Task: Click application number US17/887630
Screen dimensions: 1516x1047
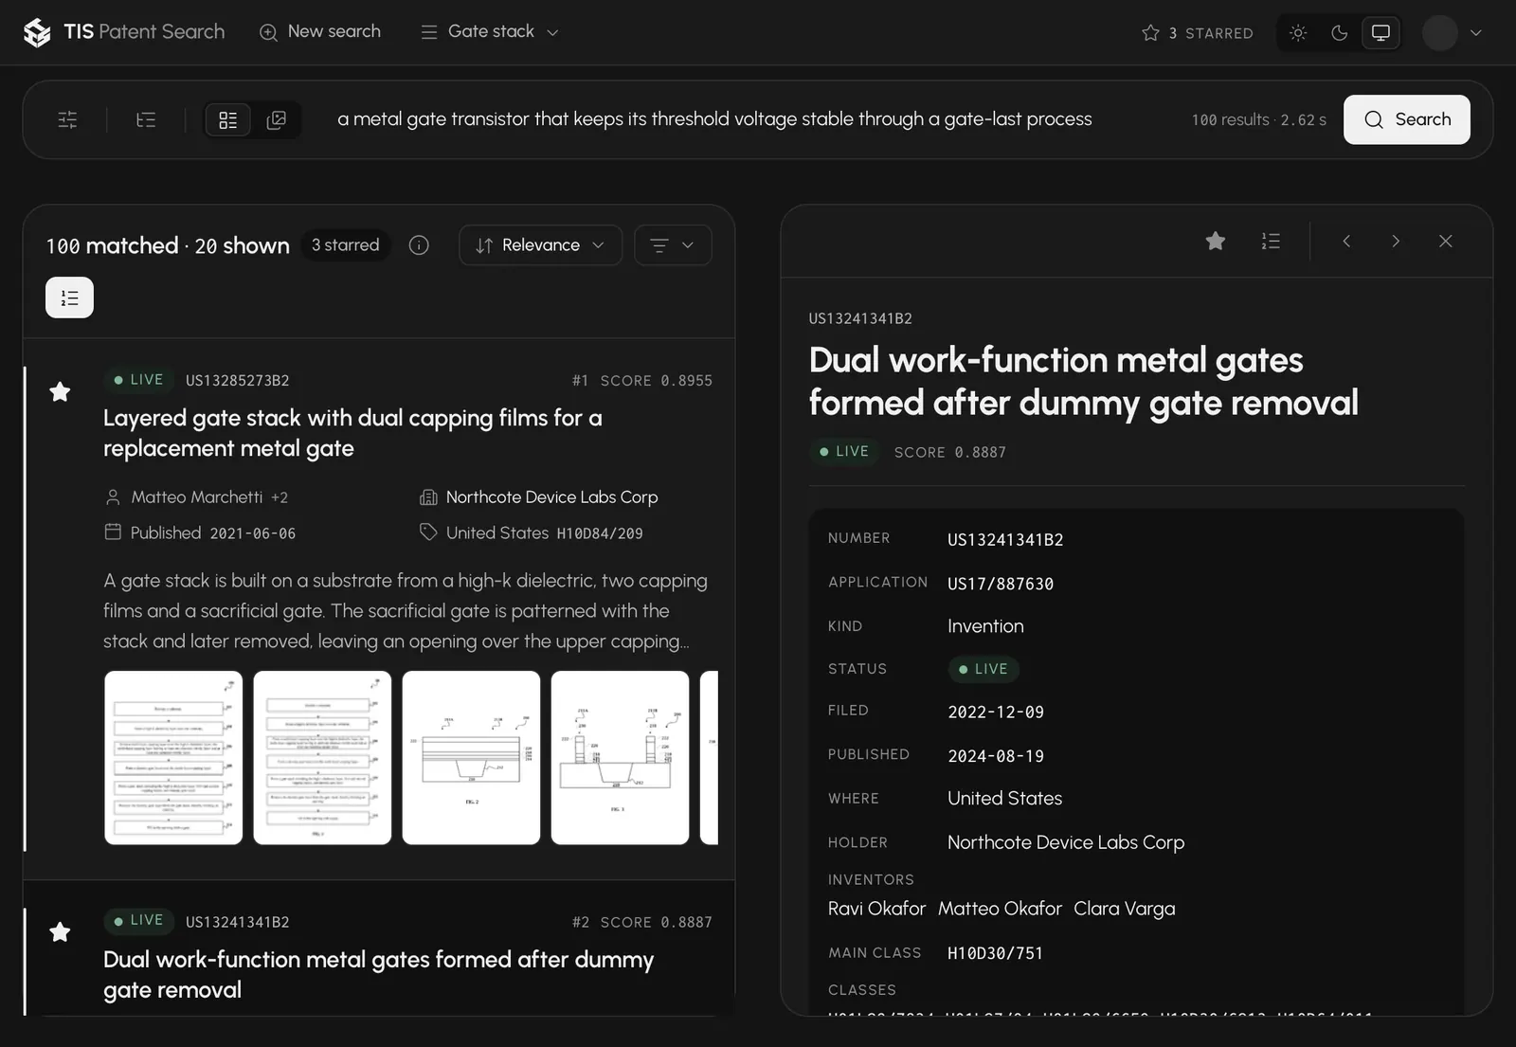Action: coord(1001,584)
